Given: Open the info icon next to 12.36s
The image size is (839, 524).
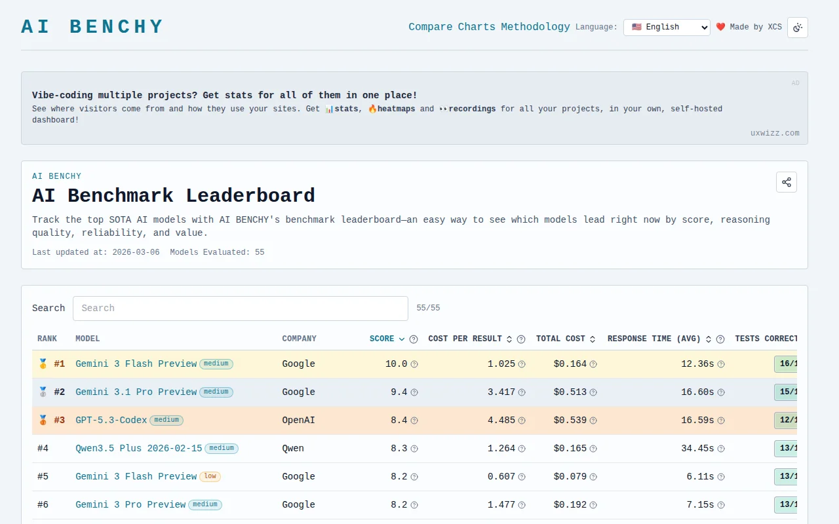Looking at the screenshot, I should click(x=721, y=364).
